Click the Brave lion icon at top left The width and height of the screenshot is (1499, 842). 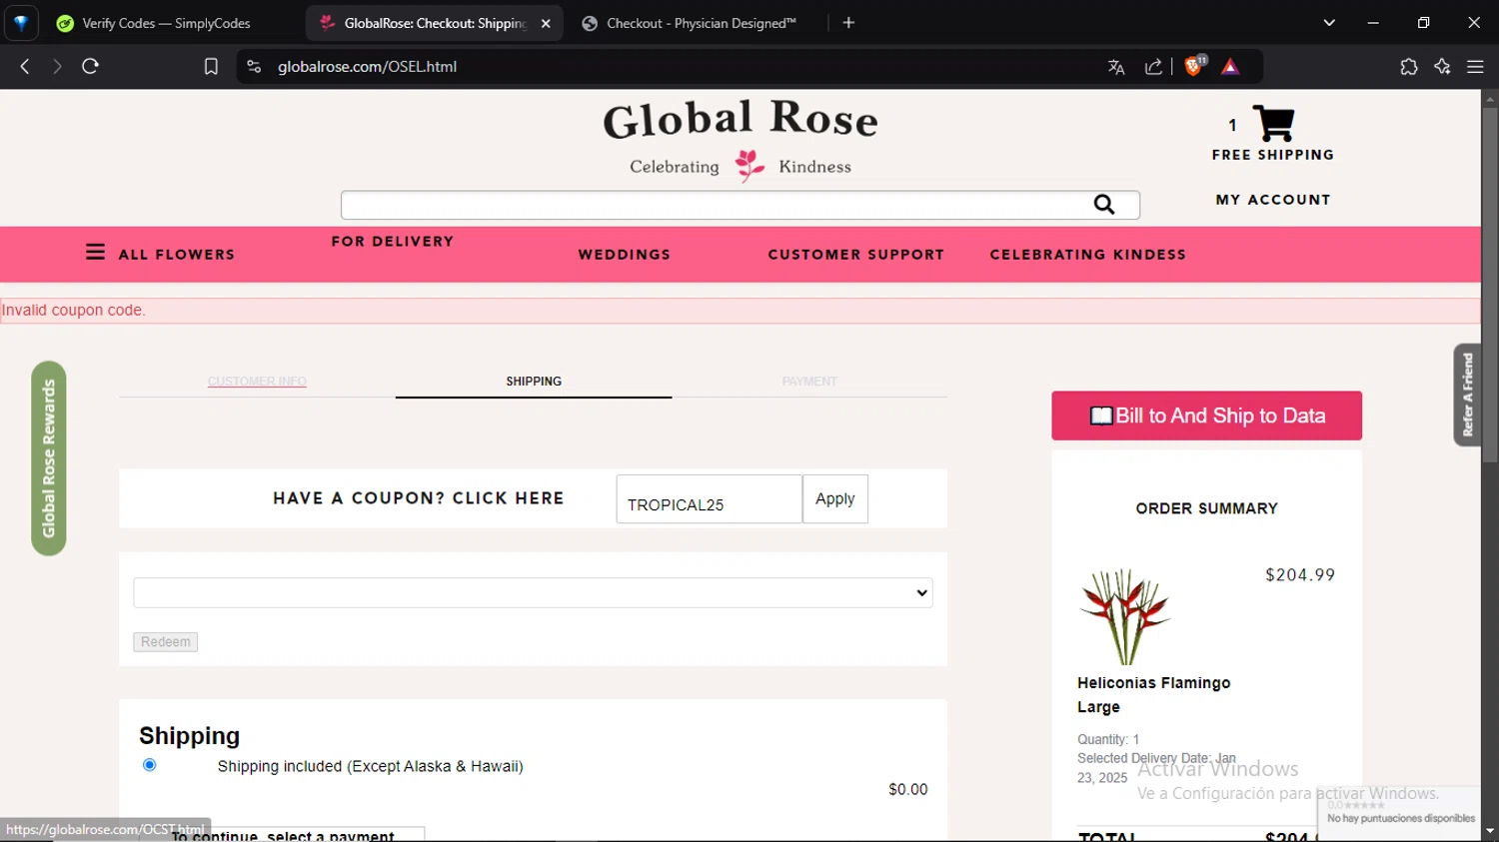tap(21, 23)
